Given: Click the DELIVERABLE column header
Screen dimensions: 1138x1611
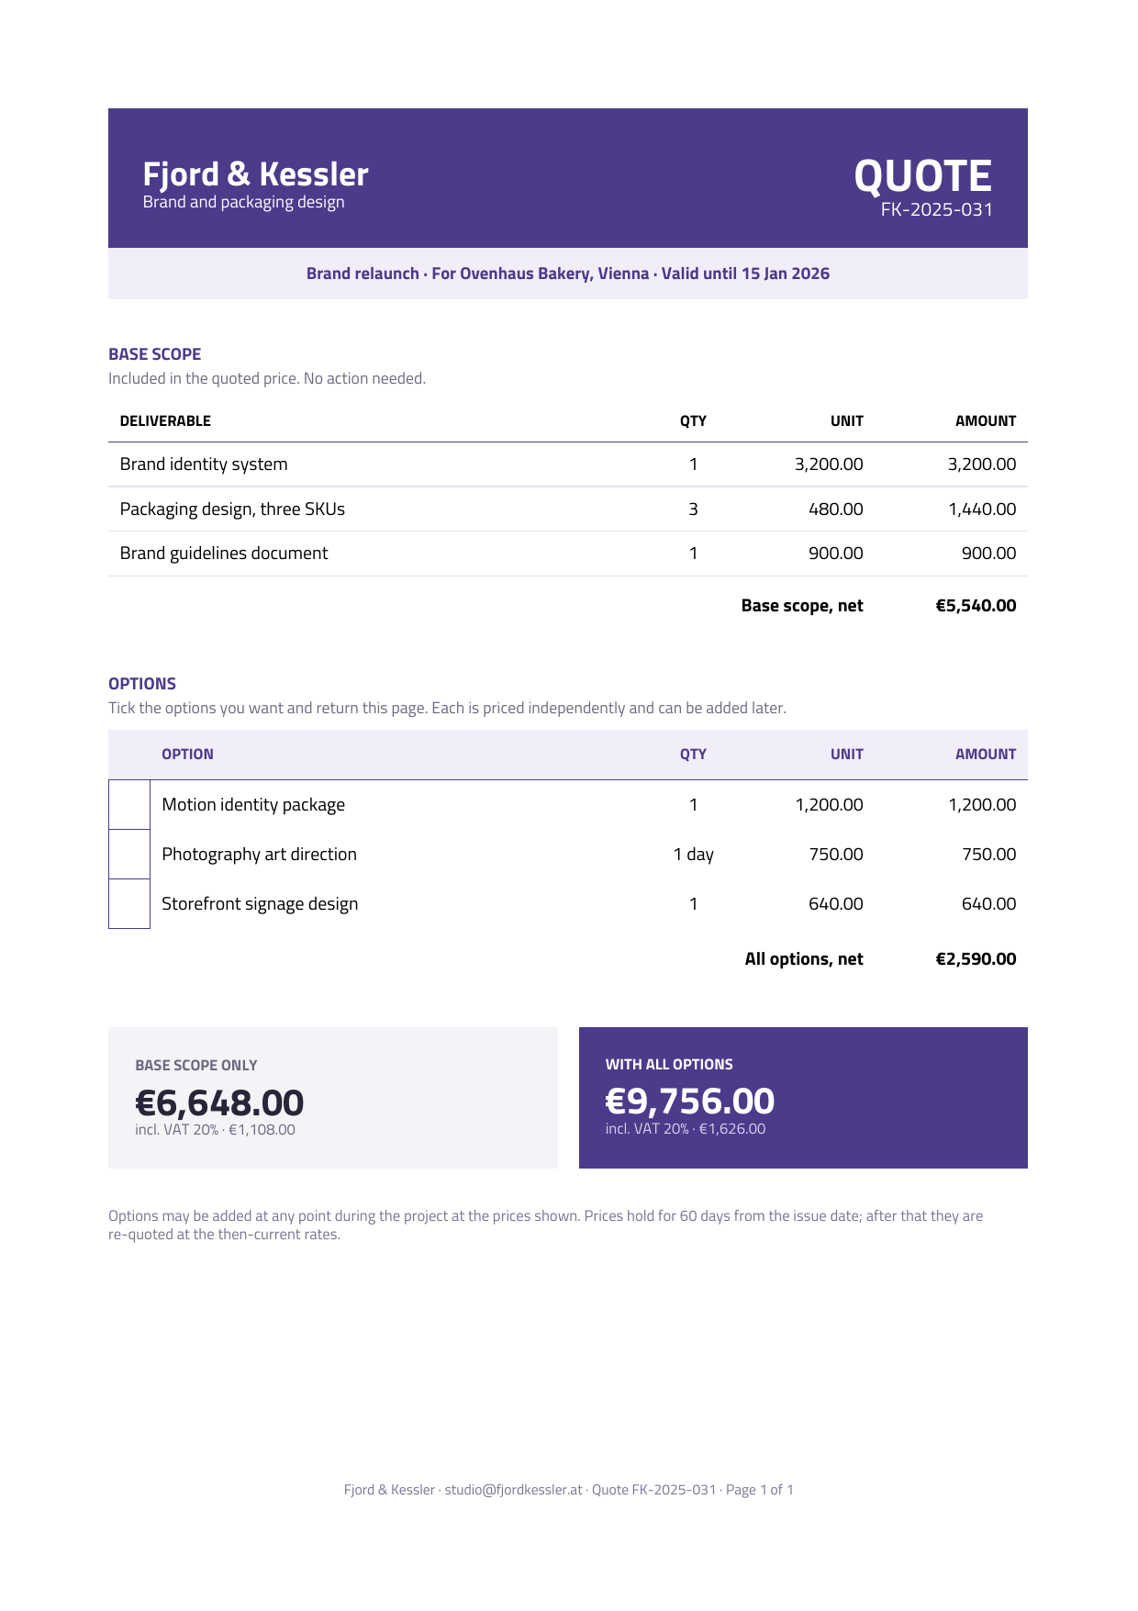Looking at the screenshot, I should 165,421.
